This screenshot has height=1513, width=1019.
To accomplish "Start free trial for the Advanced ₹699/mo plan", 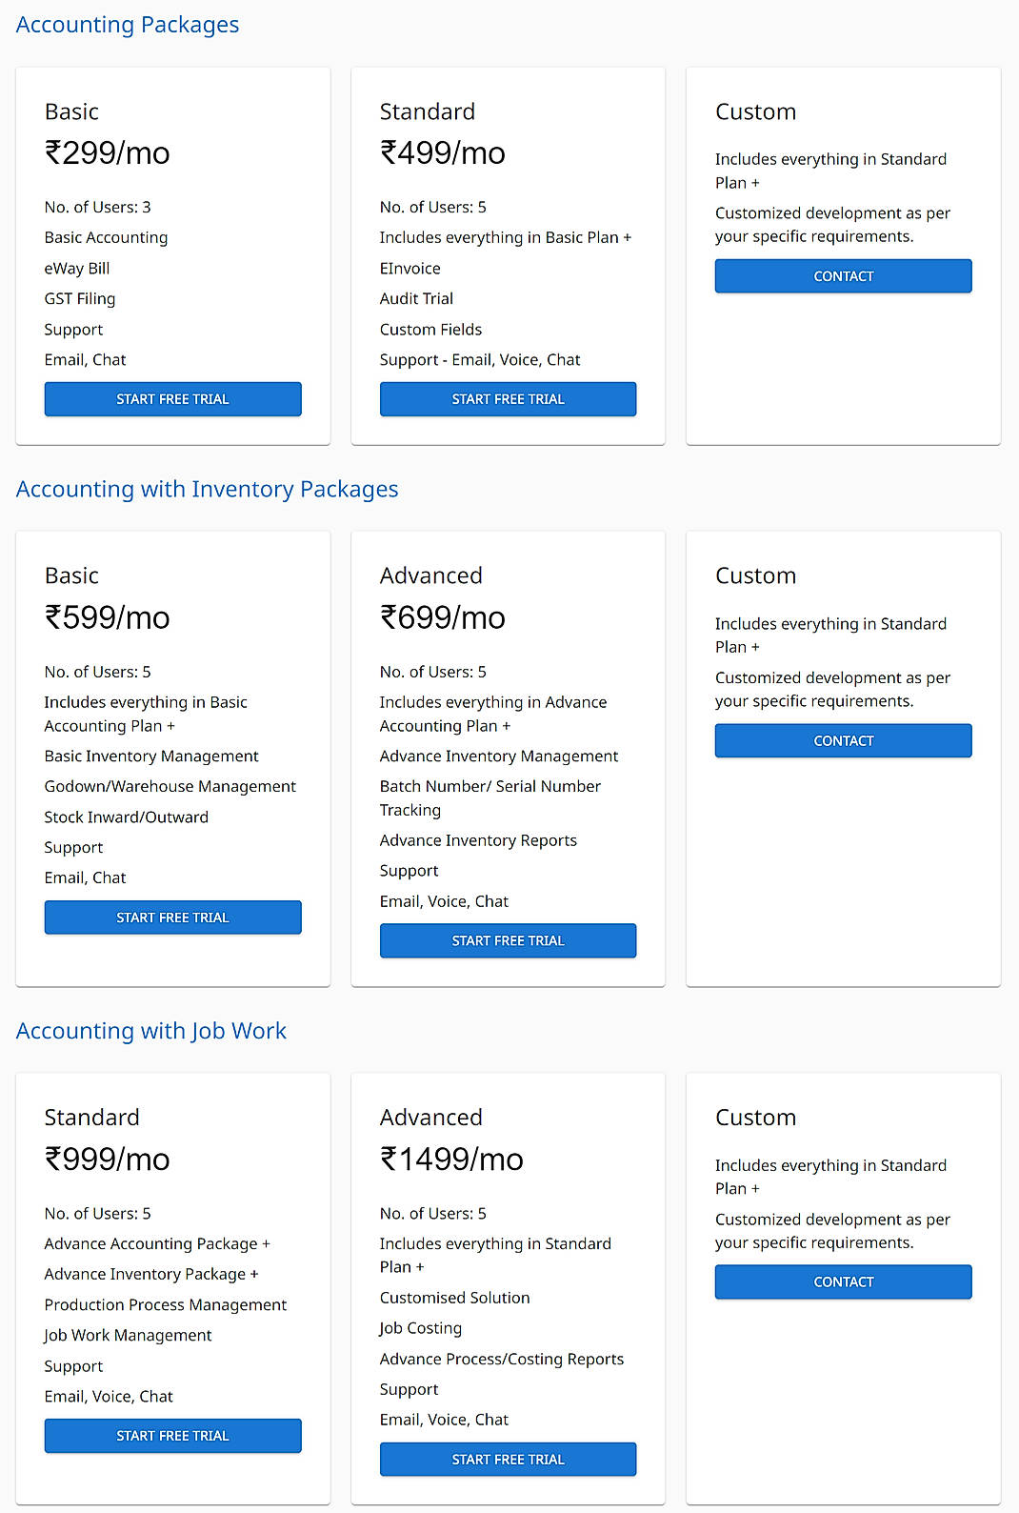I will point(508,940).
